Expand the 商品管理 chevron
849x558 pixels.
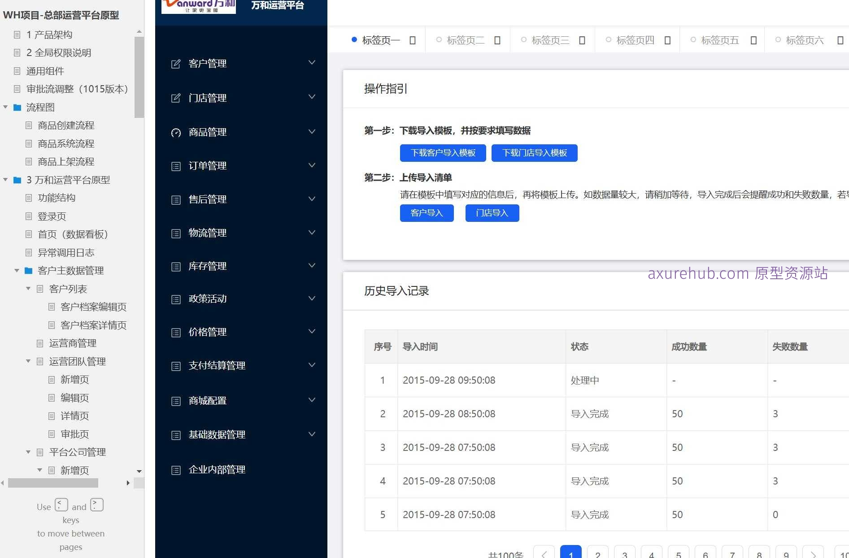click(312, 132)
